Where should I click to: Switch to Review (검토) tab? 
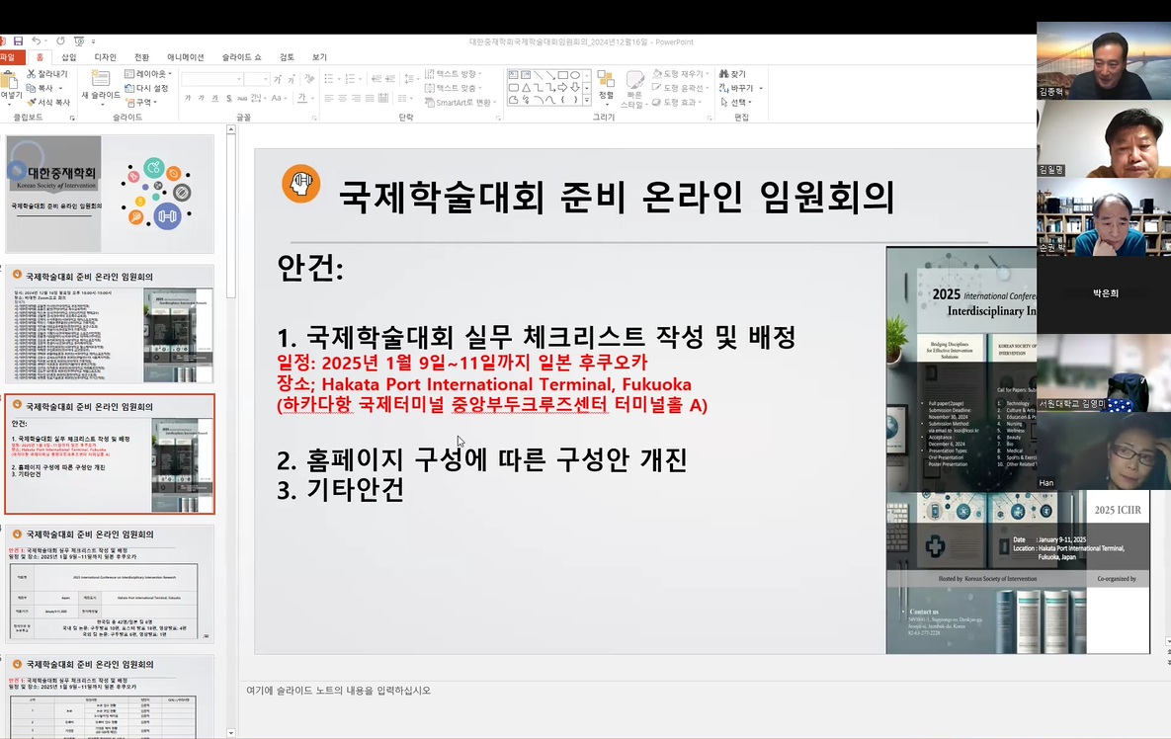pos(287,57)
